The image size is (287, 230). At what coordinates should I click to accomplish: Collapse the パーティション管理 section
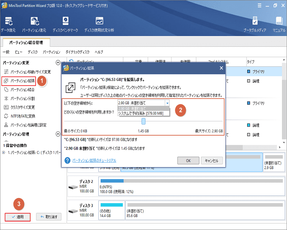pos(58,134)
